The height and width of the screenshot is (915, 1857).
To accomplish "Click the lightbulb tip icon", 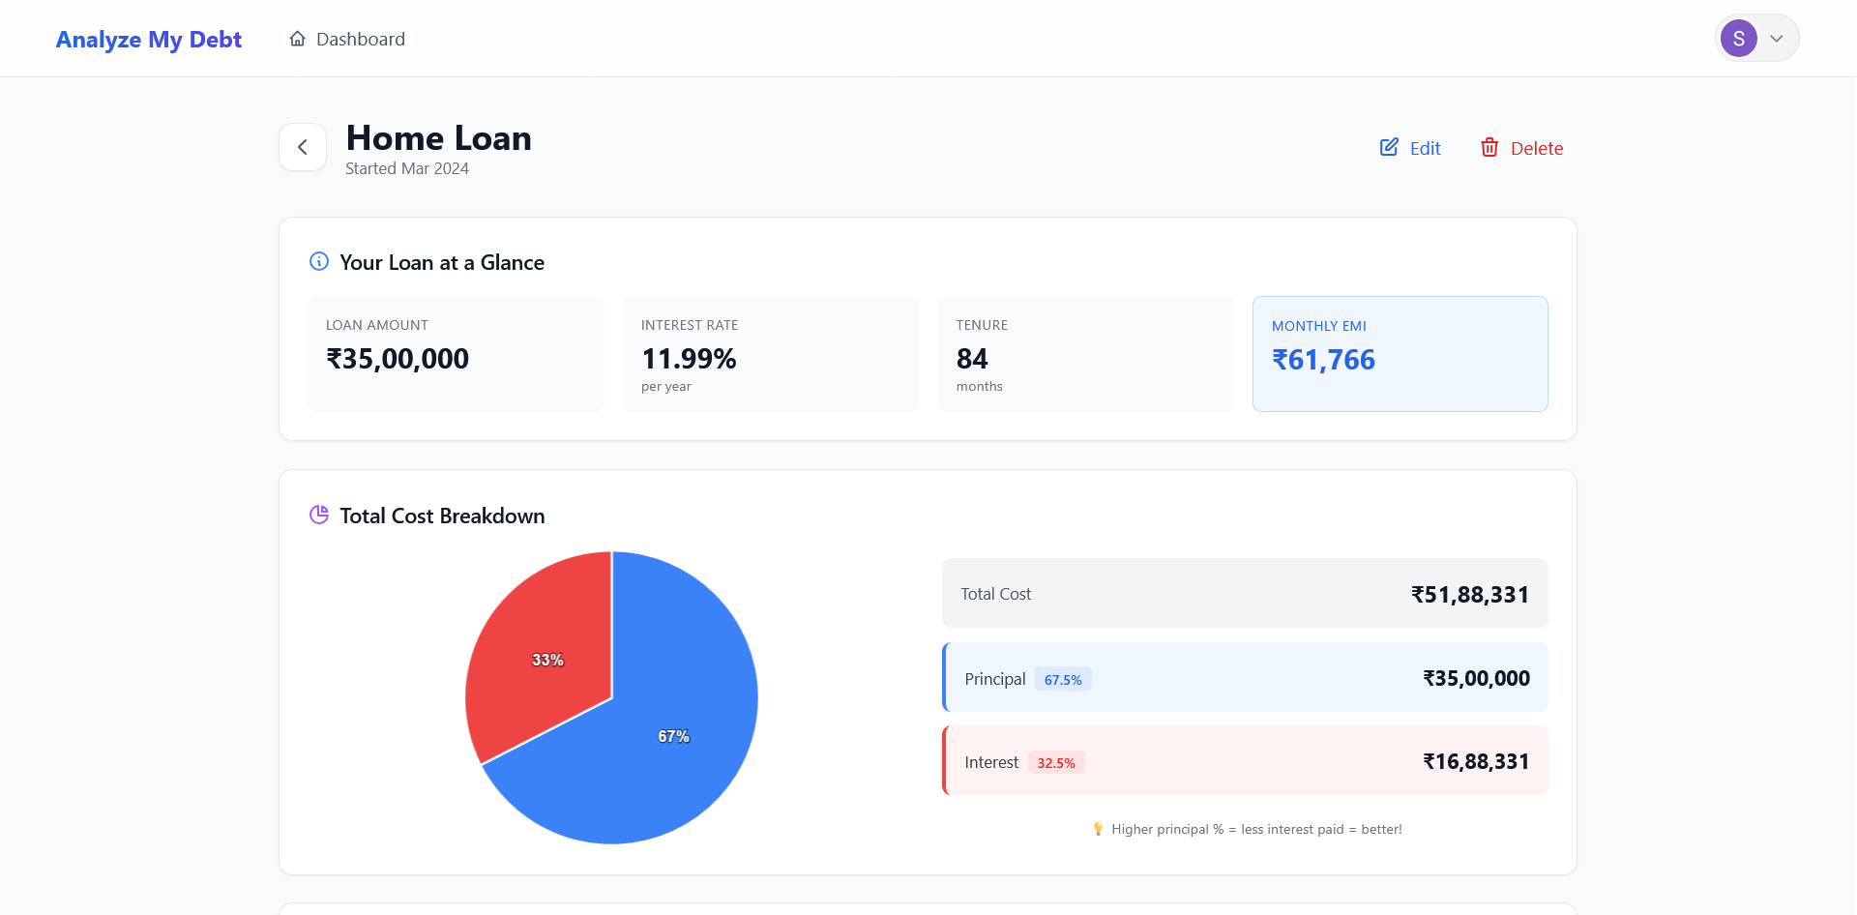I will pos(1098,829).
